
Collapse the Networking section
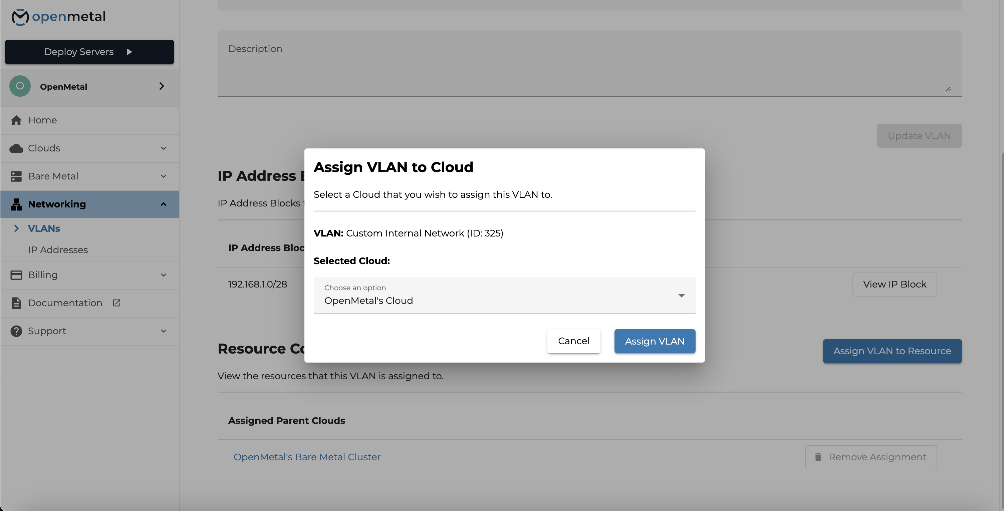(163, 204)
